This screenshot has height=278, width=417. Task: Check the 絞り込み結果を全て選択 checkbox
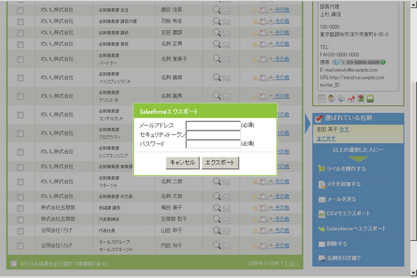[14, 263]
